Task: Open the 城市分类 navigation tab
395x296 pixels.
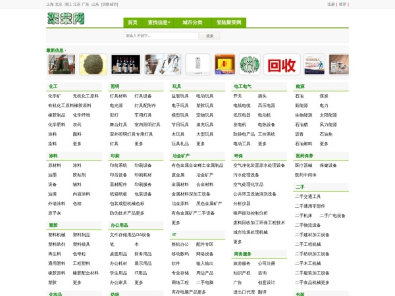Action: [x=192, y=22]
